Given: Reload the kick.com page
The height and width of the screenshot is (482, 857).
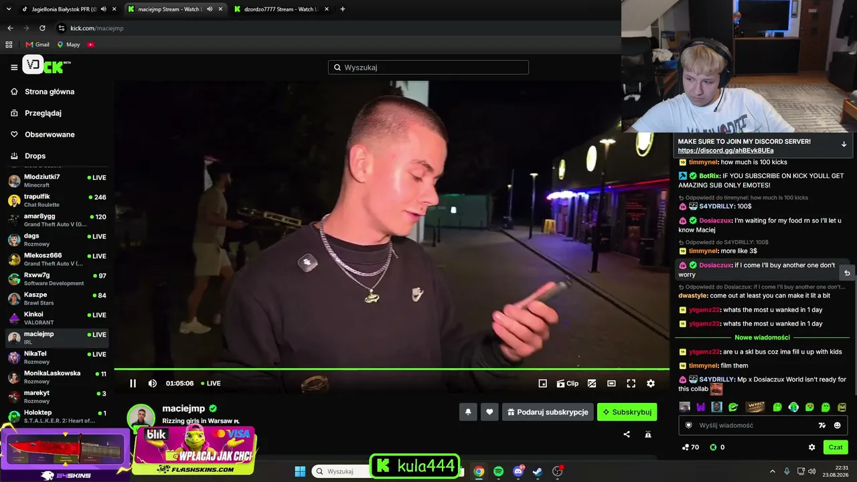Looking at the screenshot, I should pos(42,28).
